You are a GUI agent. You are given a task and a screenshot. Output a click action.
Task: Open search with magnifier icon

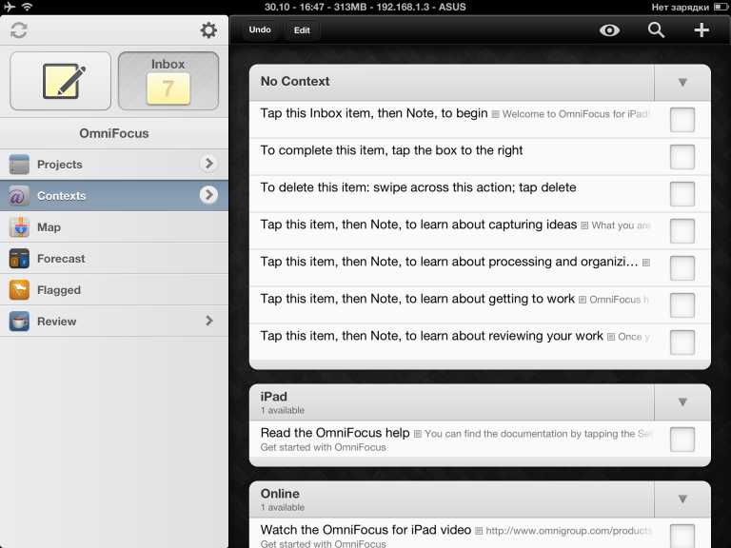coord(656,30)
